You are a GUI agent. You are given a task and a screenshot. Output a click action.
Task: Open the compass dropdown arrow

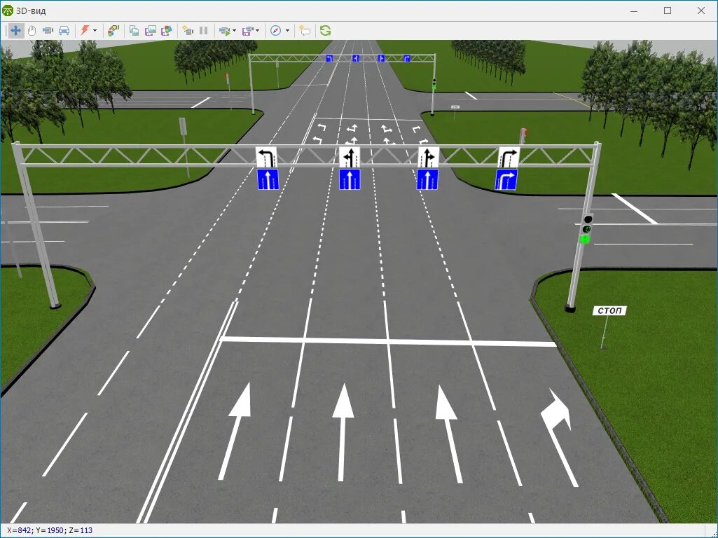(x=288, y=31)
